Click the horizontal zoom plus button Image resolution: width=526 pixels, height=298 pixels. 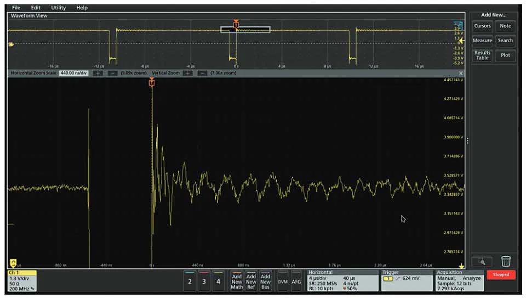(x=98, y=73)
